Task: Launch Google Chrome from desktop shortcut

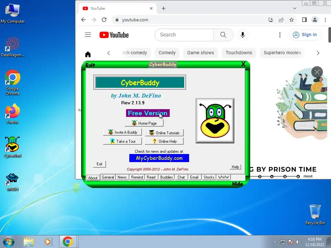Action: tap(13, 82)
